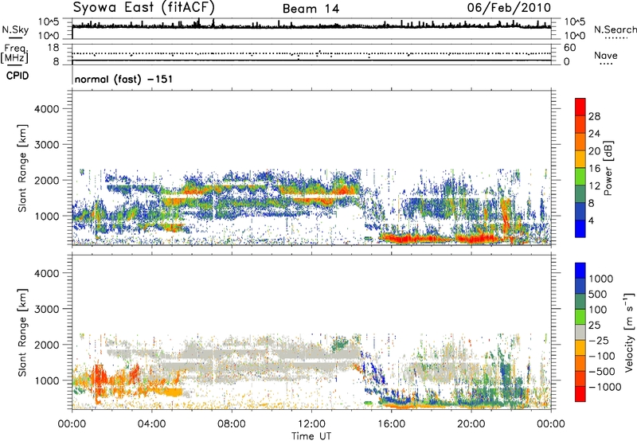Viewport: 637px width, 441px height.
Task: Click the '20:00' time axis label
Action: click(x=471, y=424)
